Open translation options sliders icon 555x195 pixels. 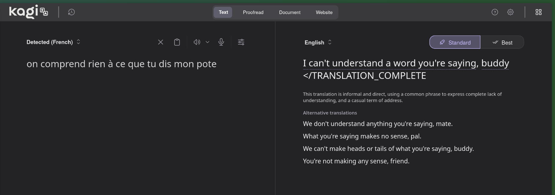[x=241, y=42]
